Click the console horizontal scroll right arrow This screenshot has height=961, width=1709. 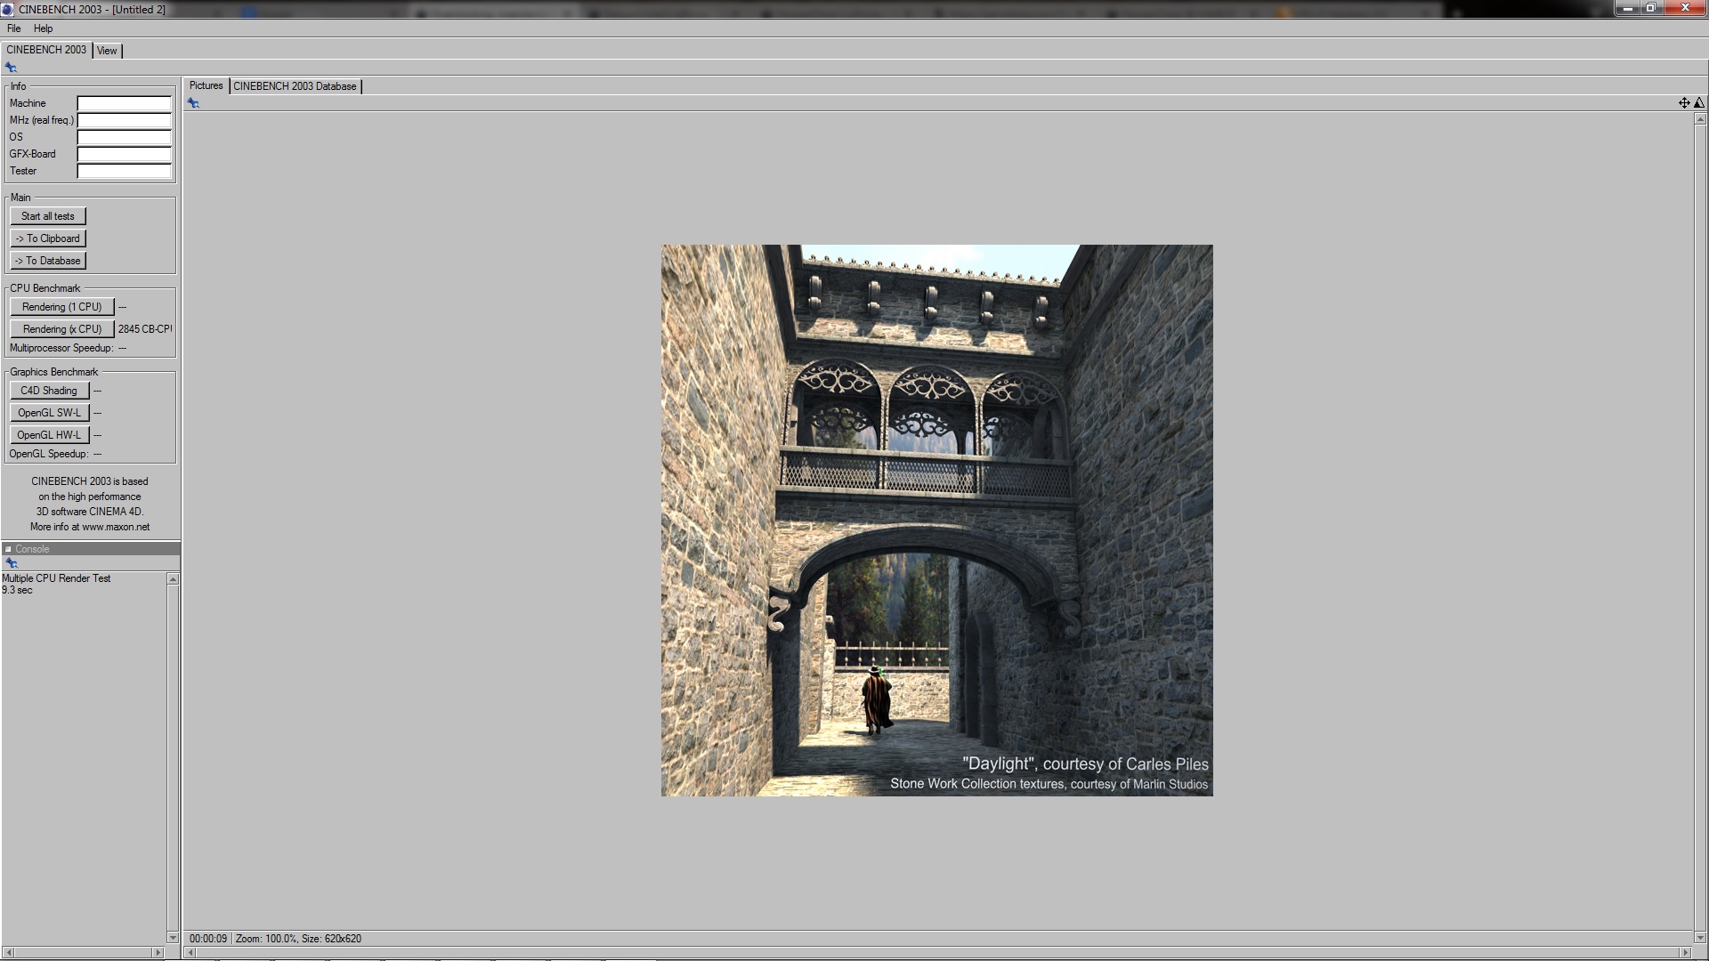[x=158, y=952]
